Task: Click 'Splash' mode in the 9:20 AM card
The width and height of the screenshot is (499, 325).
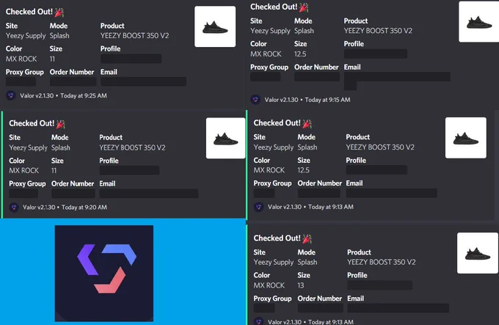Action: click(x=61, y=147)
